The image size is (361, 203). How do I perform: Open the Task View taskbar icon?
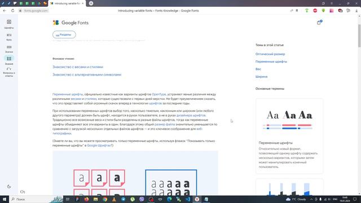(x=68, y=199)
